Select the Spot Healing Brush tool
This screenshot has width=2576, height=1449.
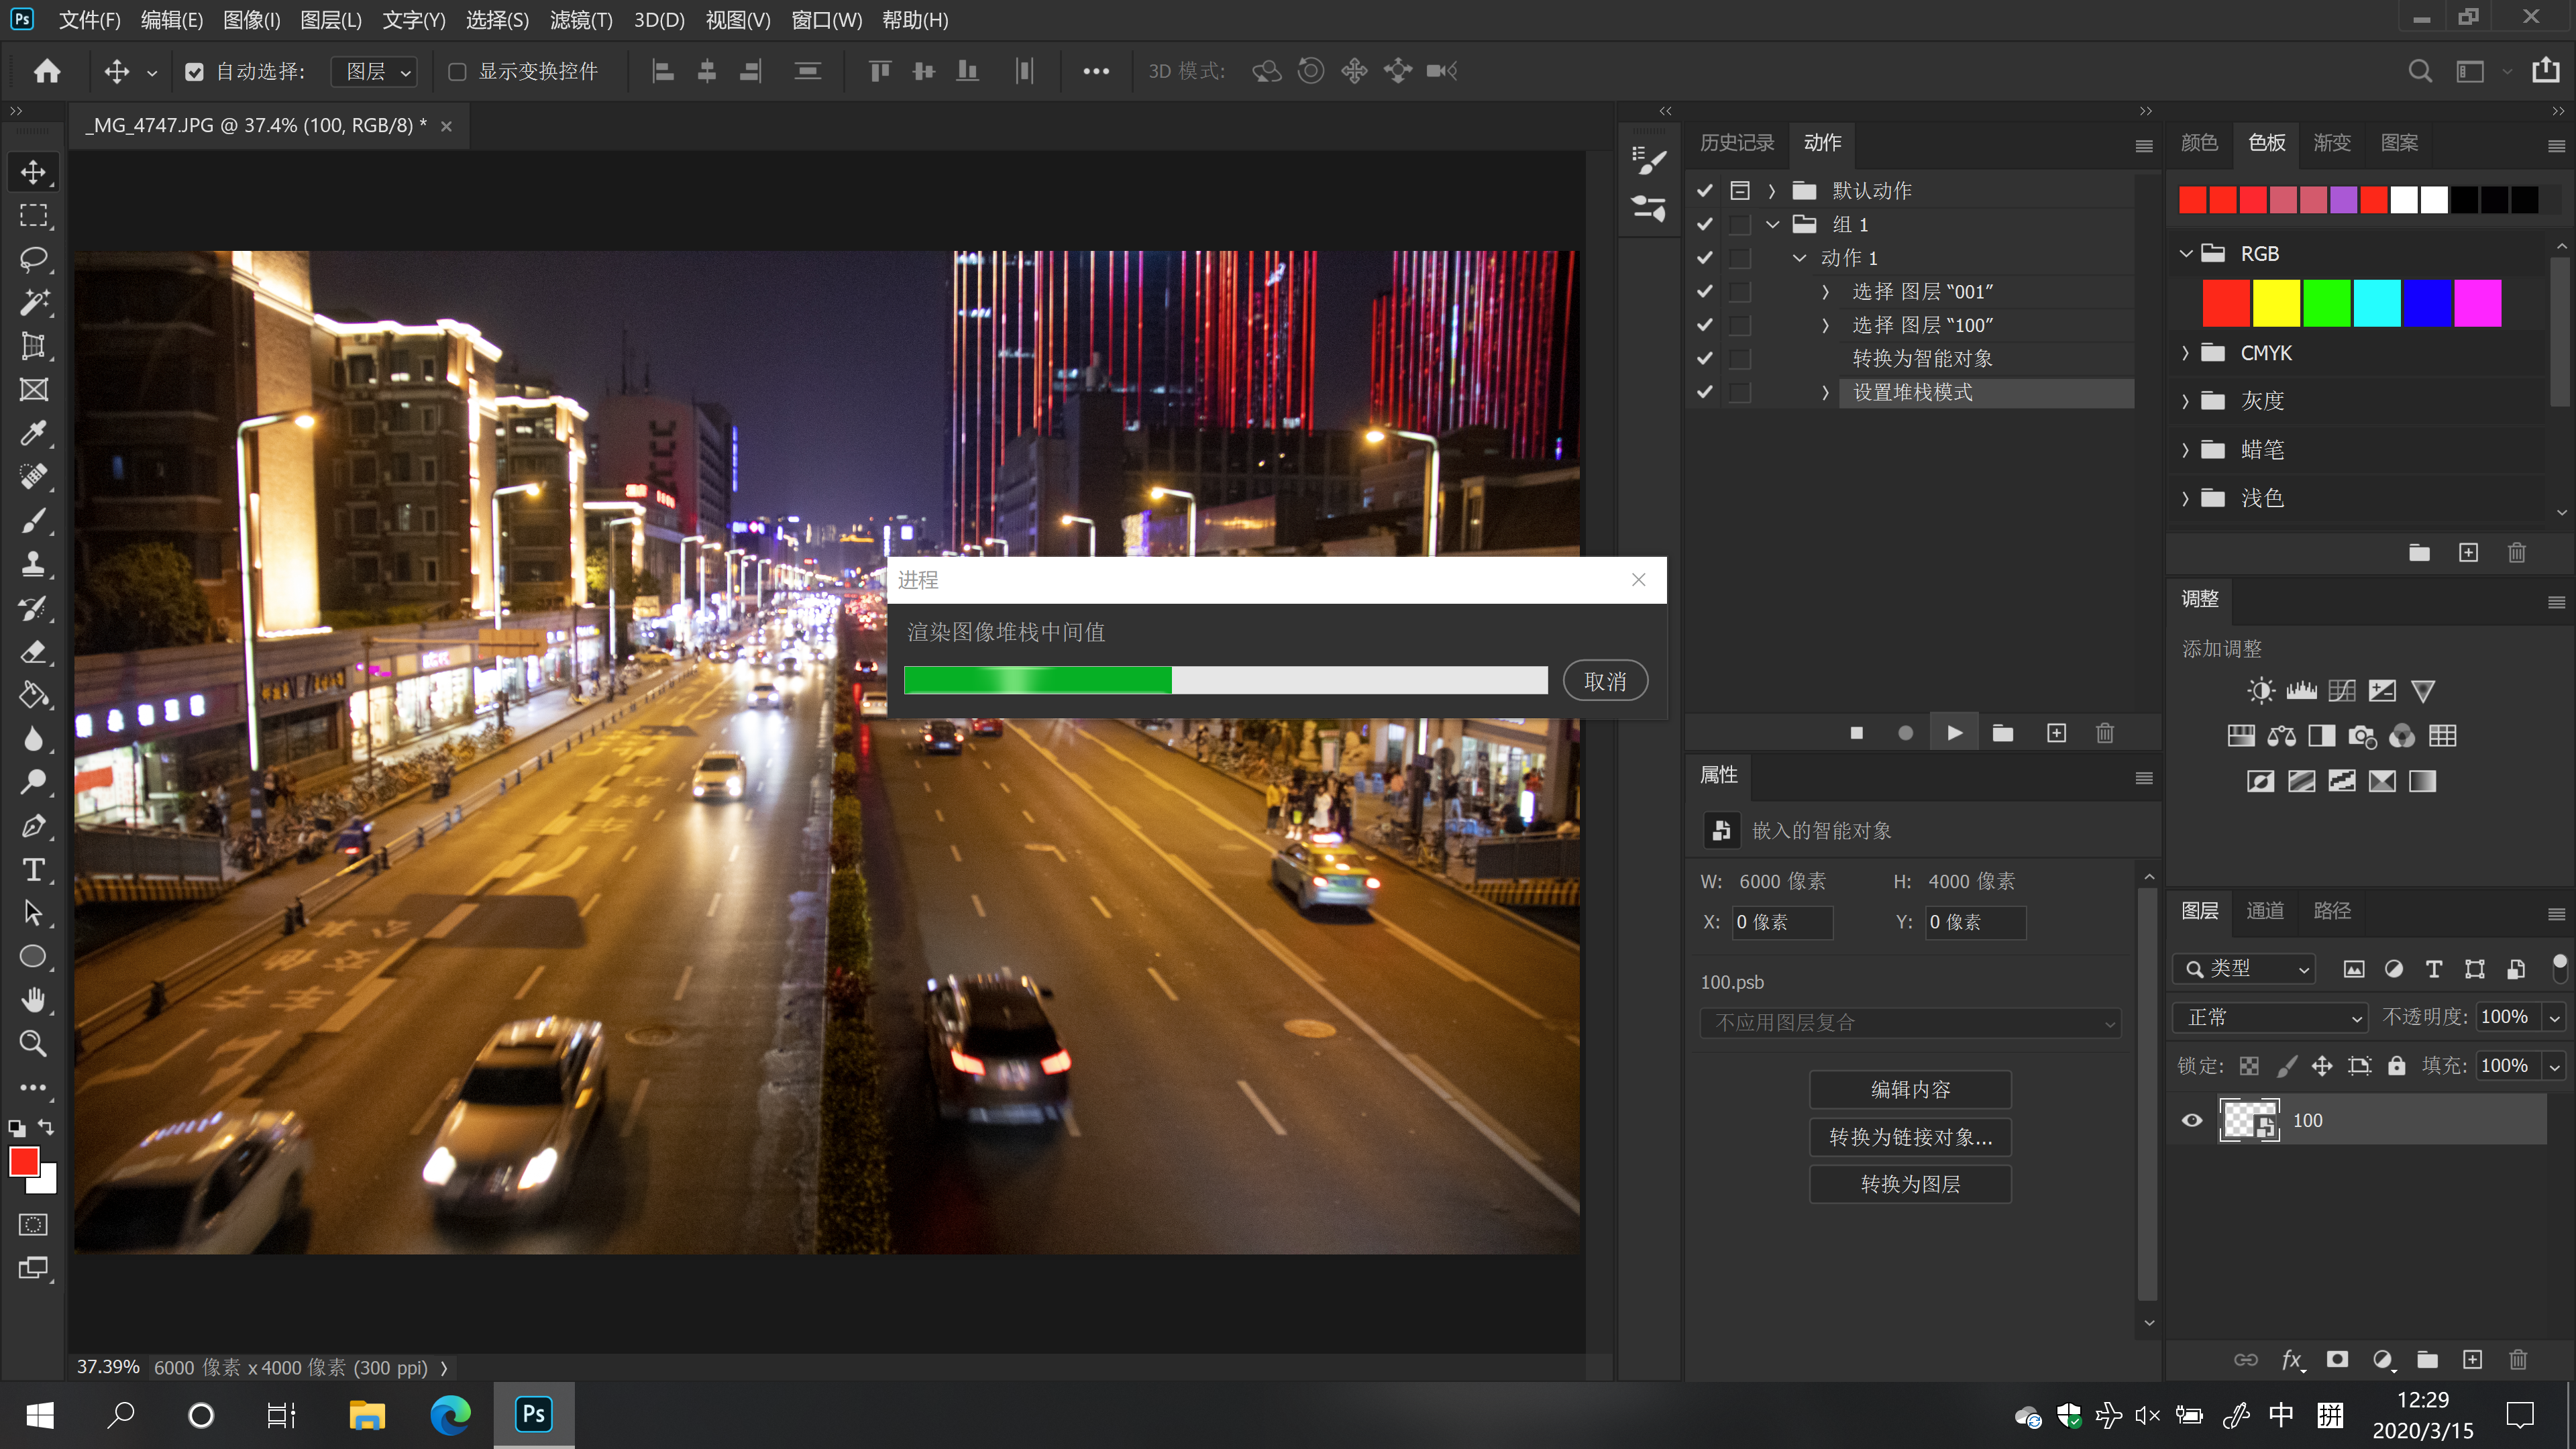point(33,476)
